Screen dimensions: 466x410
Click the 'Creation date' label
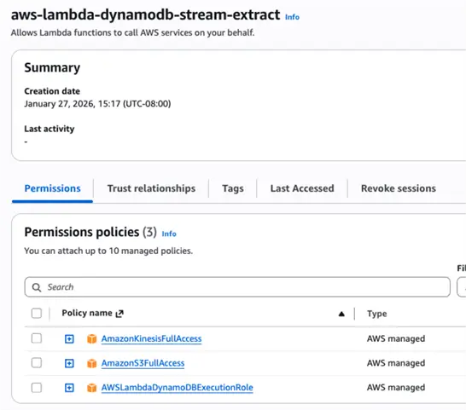[52, 91]
